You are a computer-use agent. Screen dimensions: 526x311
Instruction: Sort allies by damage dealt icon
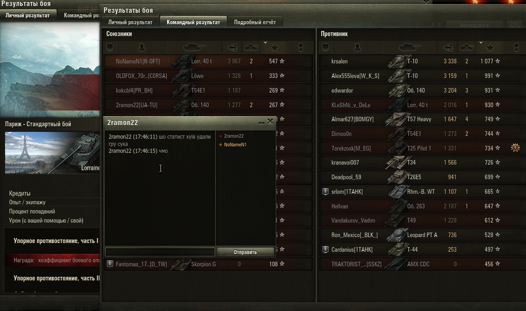(232, 47)
